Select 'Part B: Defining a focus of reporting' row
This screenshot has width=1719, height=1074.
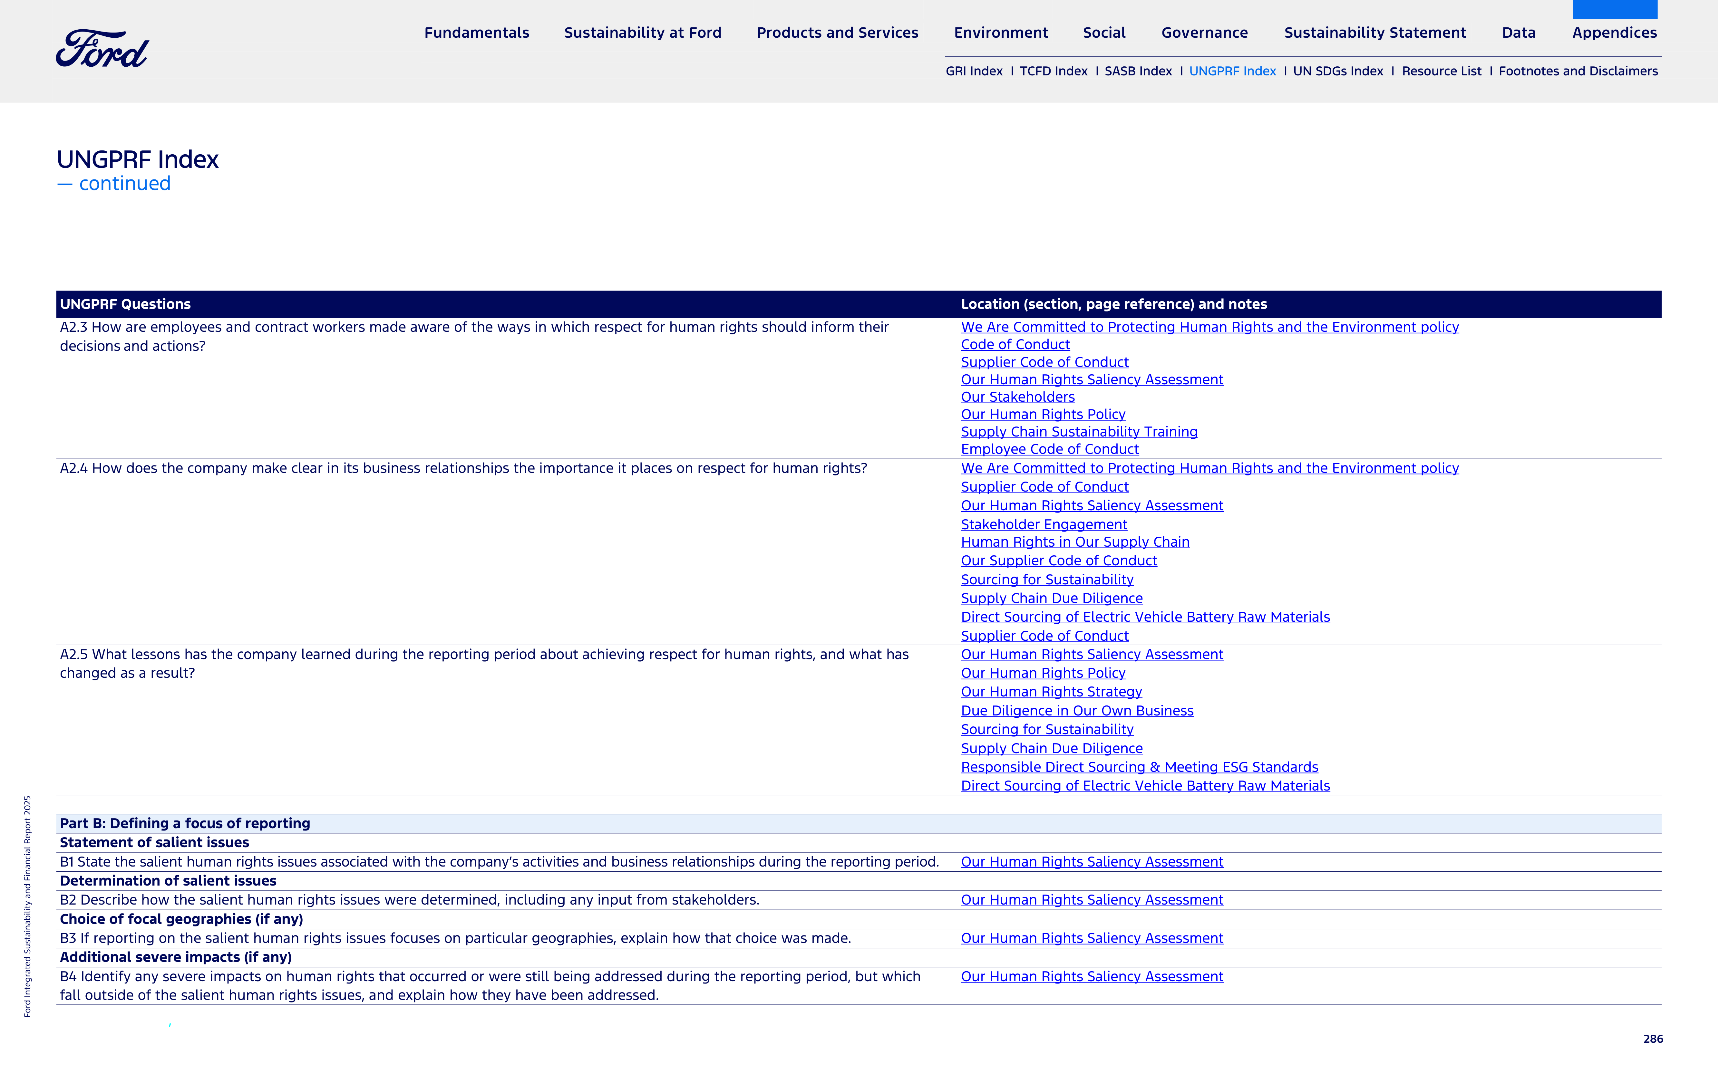(859, 823)
